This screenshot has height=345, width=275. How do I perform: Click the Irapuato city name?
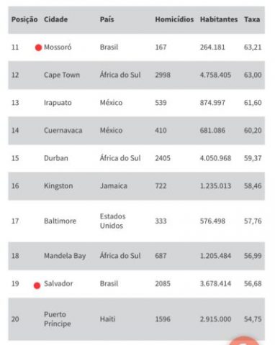(x=58, y=103)
